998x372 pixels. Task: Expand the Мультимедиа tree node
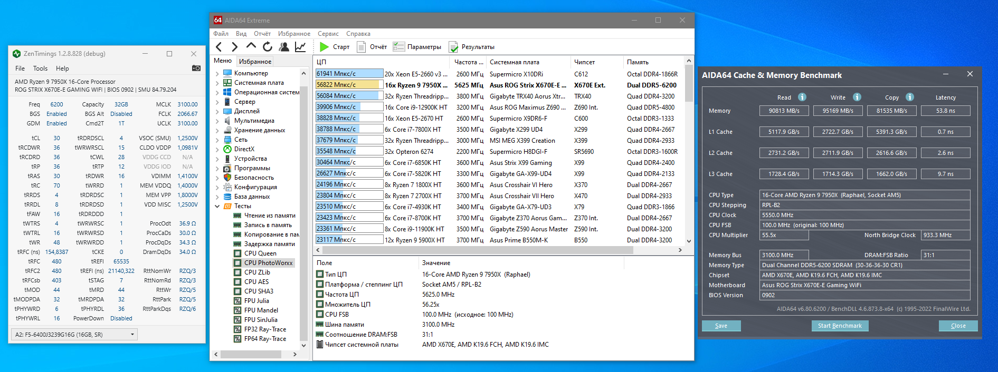coord(217,121)
